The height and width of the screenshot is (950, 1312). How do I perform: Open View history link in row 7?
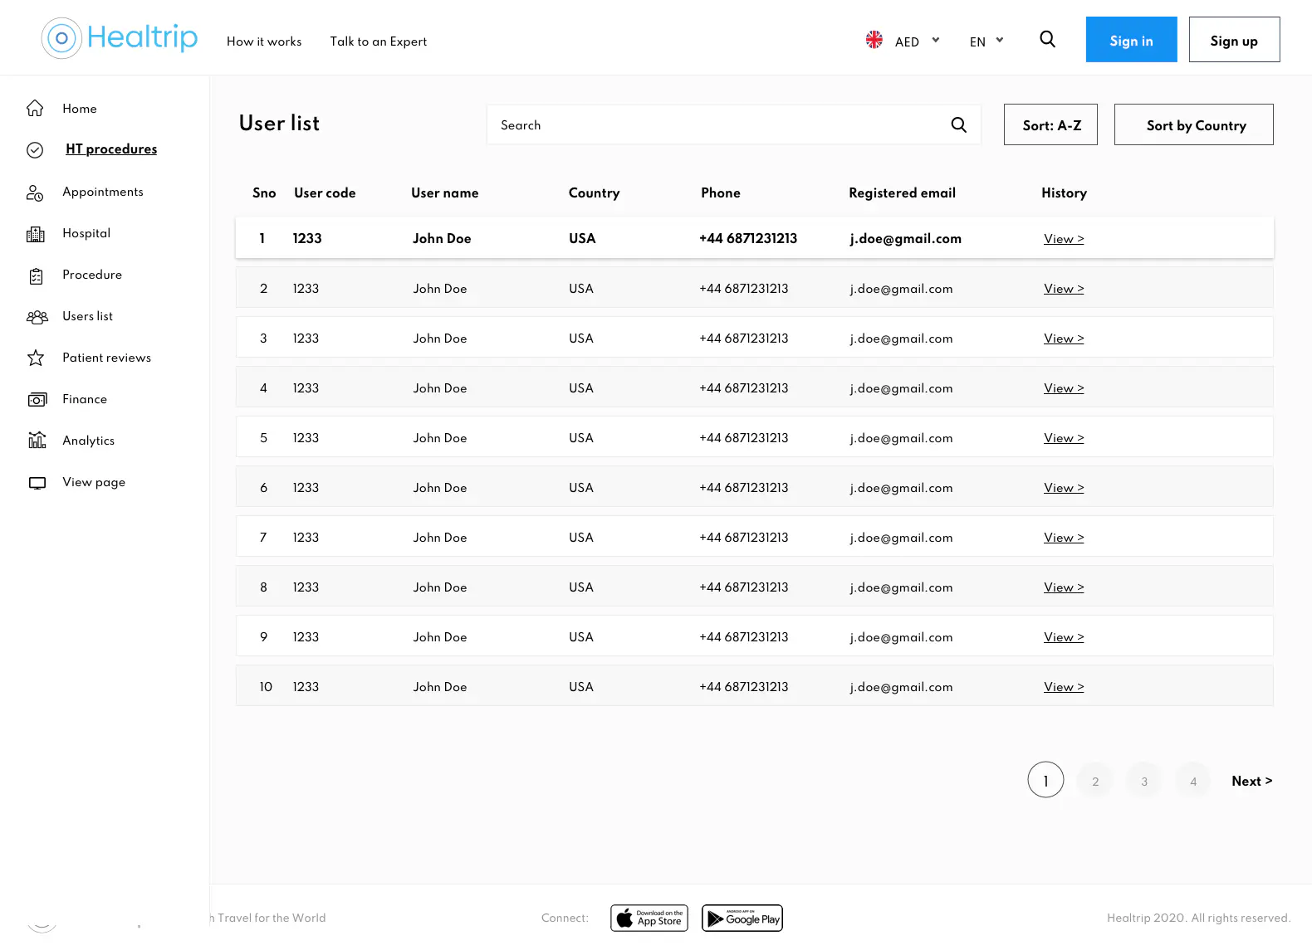[1064, 538]
